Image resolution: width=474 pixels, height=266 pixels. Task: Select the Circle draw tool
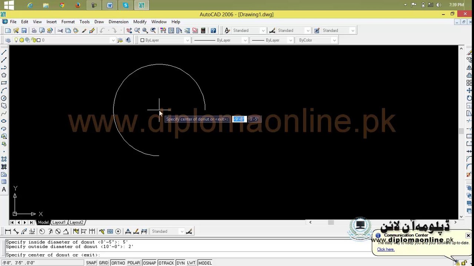(x=4, y=98)
